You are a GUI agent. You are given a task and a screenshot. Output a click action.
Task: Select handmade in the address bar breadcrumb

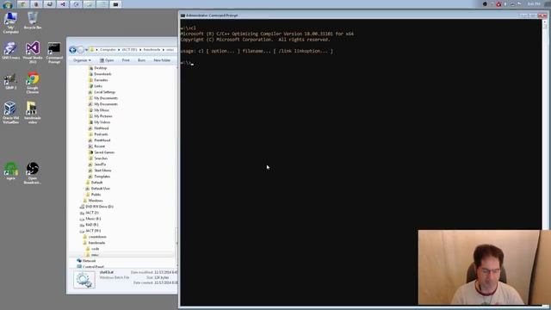click(x=152, y=50)
